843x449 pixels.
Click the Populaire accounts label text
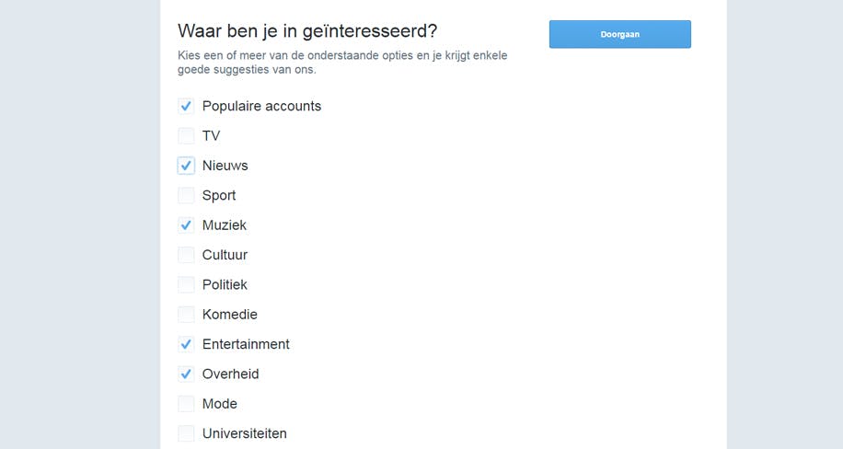point(261,106)
